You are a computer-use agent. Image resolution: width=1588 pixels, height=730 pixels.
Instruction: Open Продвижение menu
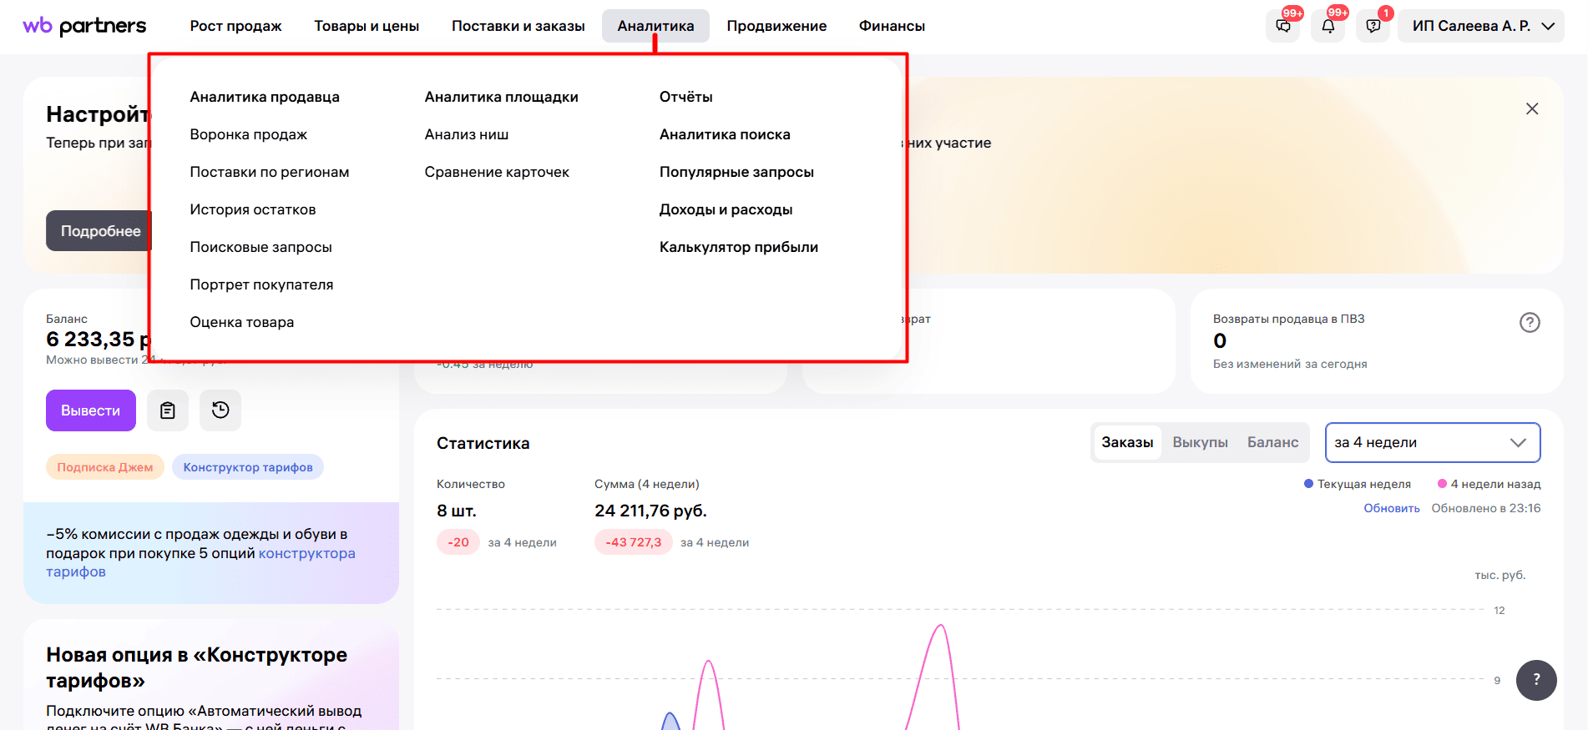tap(776, 26)
